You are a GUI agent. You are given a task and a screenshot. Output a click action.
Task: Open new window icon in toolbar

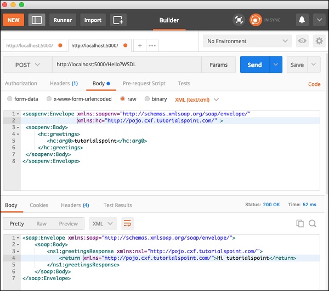(x=118, y=20)
